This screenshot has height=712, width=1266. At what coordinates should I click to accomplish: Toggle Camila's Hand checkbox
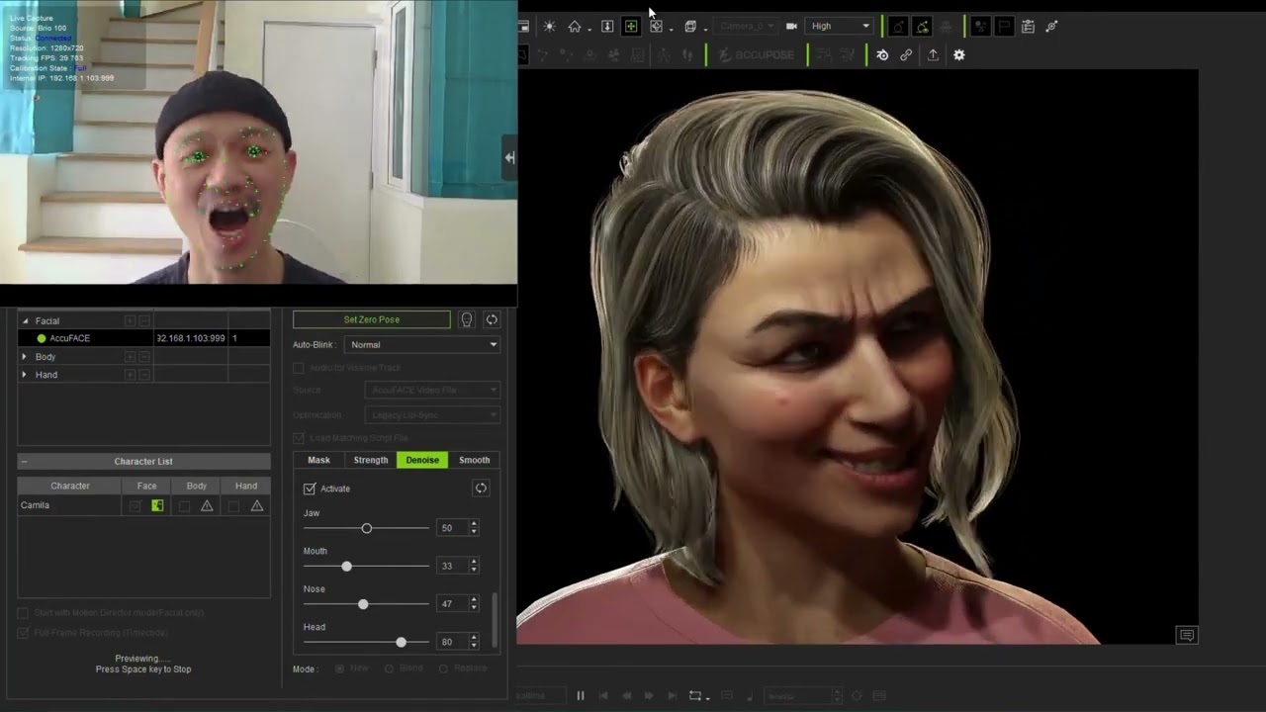233,505
